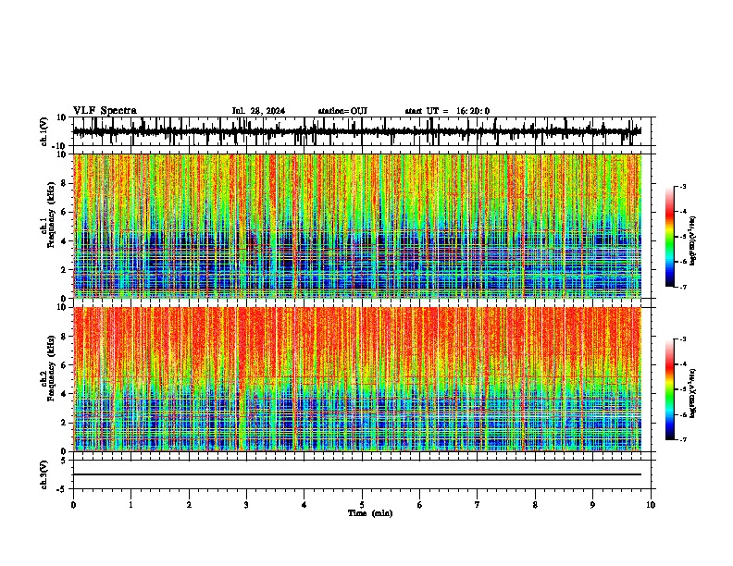Click the "-7" label on ch.1 color scale

click(x=683, y=287)
